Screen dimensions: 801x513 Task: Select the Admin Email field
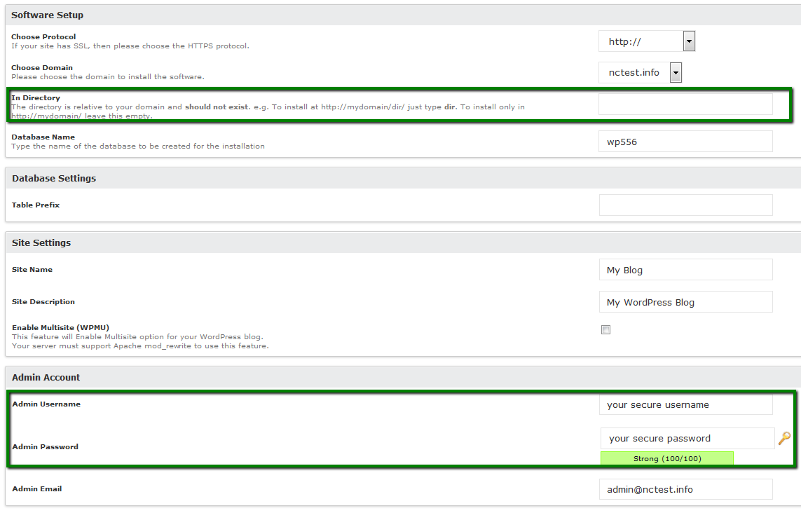pos(685,489)
